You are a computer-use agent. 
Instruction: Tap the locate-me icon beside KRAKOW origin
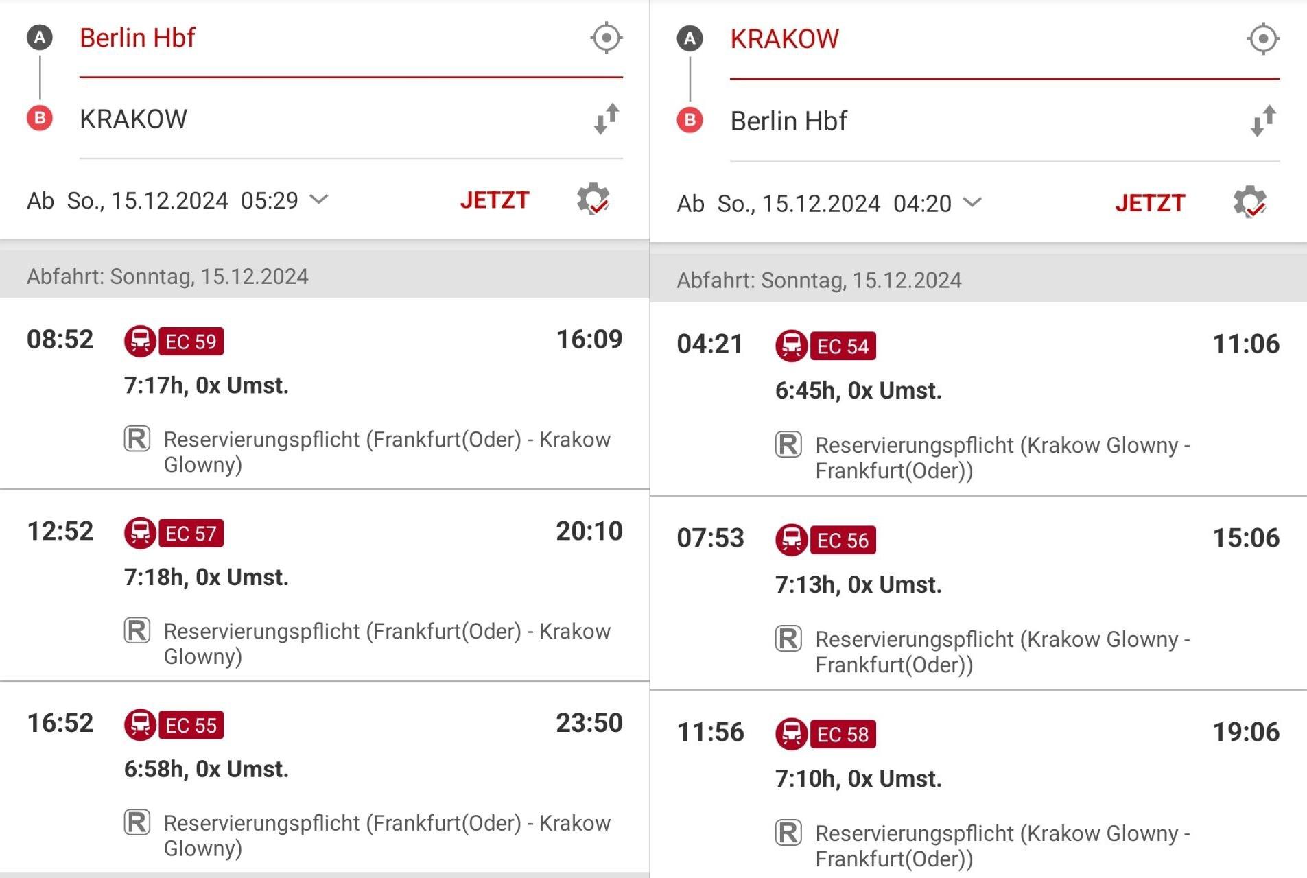tap(1262, 38)
